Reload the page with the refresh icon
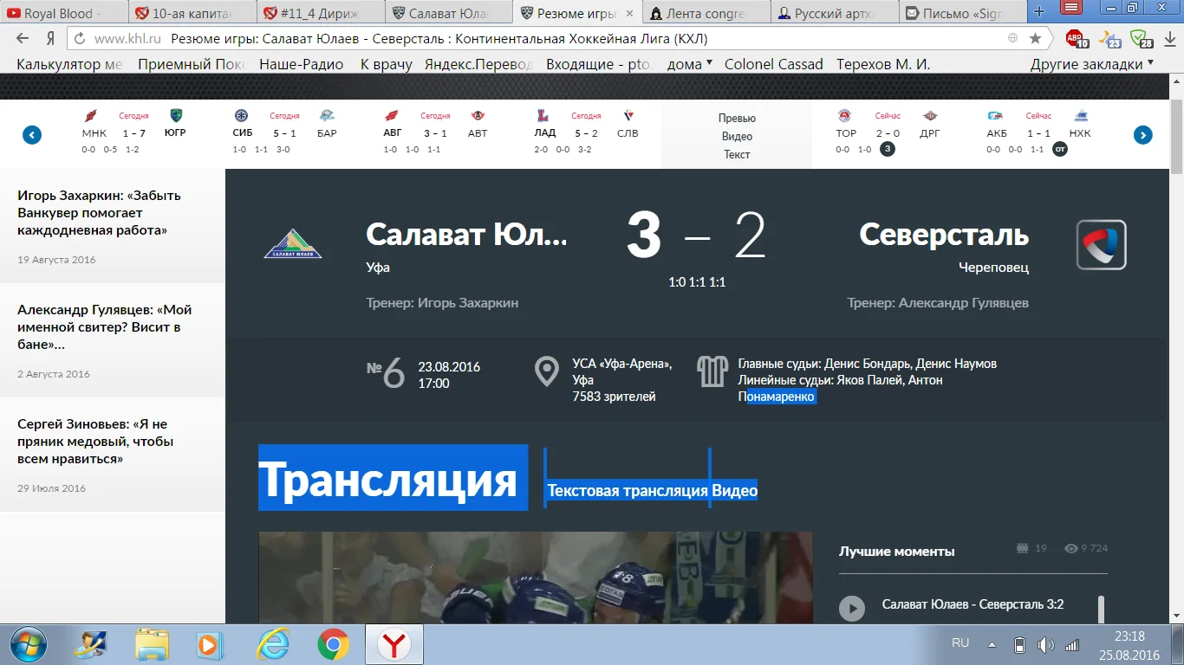 (x=80, y=38)
